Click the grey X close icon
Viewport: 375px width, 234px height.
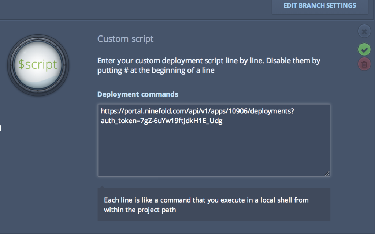tap(364, 32)
